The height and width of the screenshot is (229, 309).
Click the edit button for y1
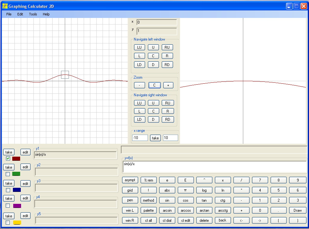coord(25,152)
